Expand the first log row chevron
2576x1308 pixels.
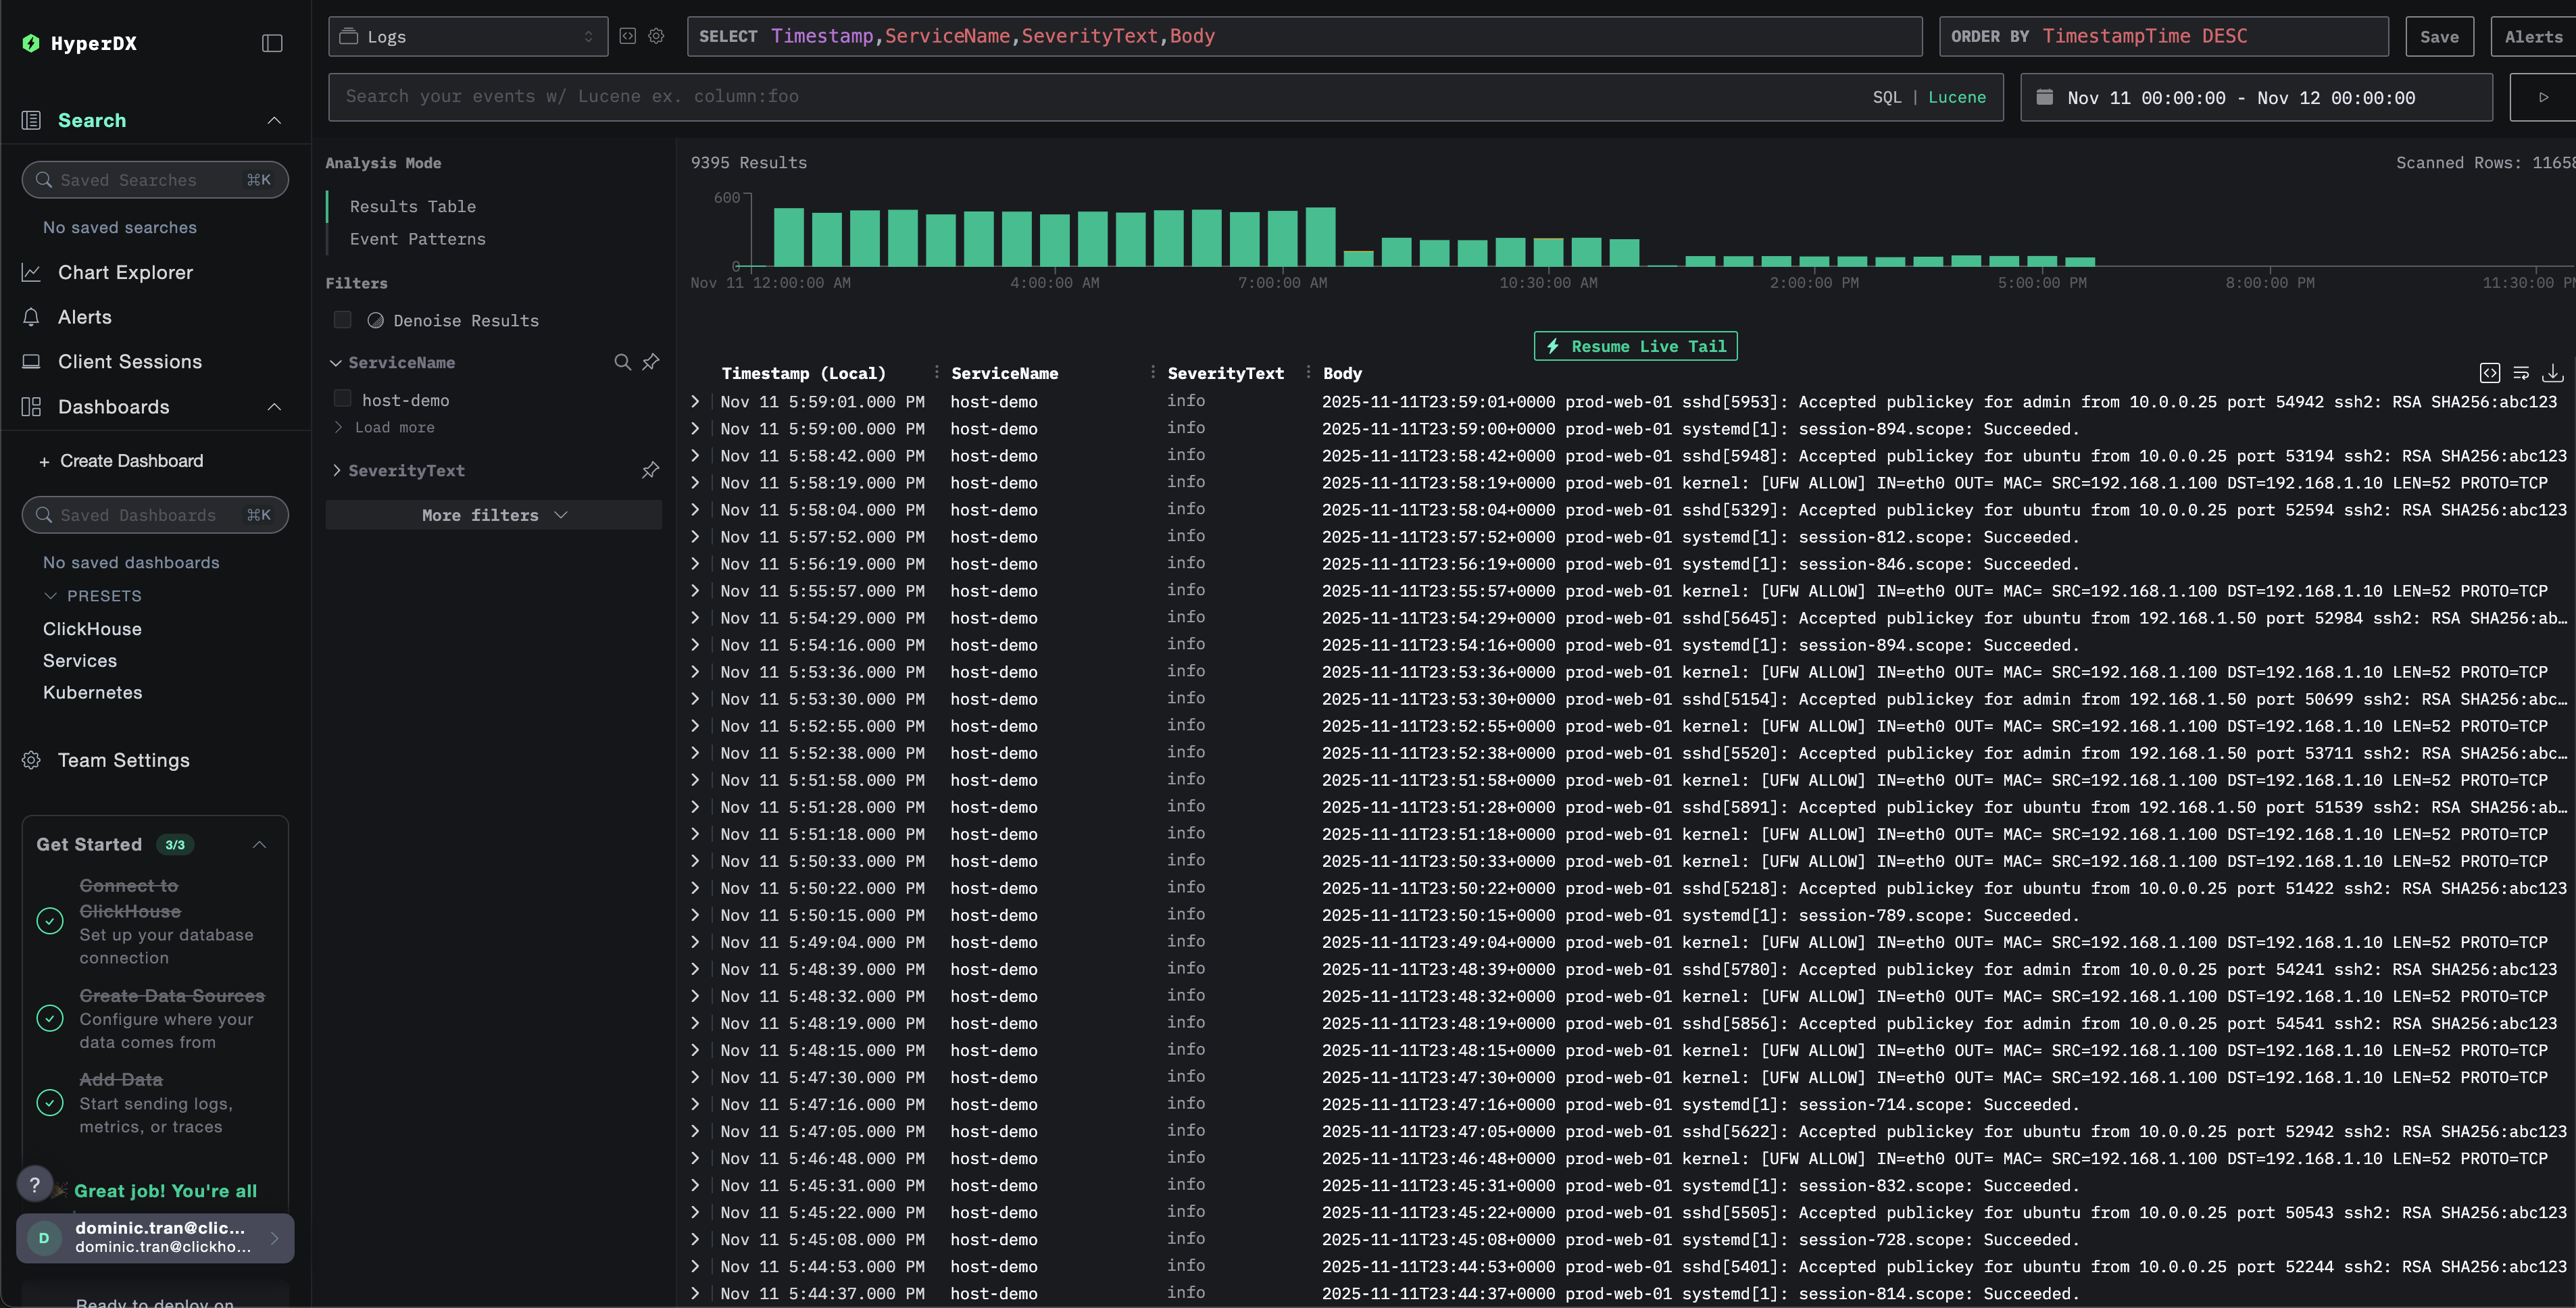695,401
